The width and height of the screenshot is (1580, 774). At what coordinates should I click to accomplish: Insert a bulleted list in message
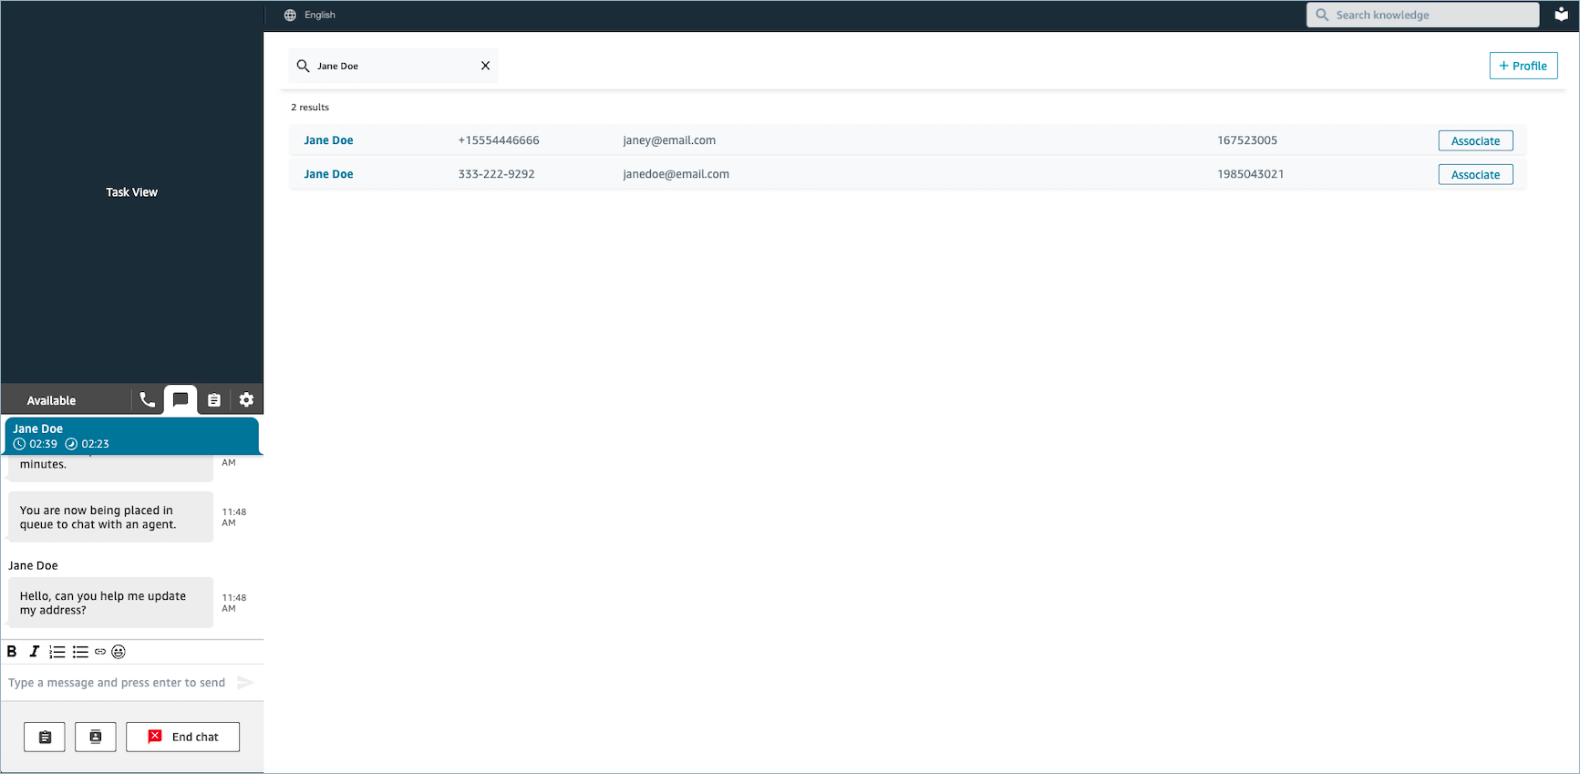click(x=80, y=652)
